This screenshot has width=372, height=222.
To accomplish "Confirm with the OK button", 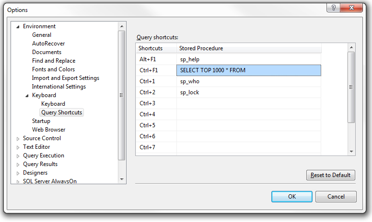I will coord(292,197).
